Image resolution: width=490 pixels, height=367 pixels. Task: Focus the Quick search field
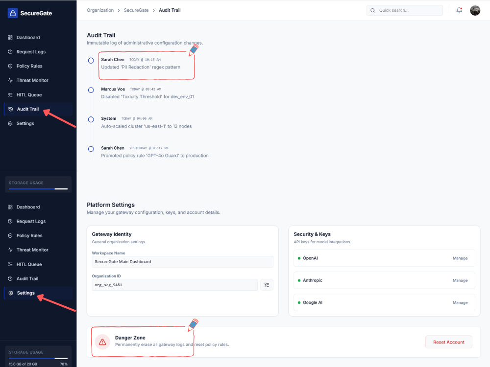(x=404, y=10)
